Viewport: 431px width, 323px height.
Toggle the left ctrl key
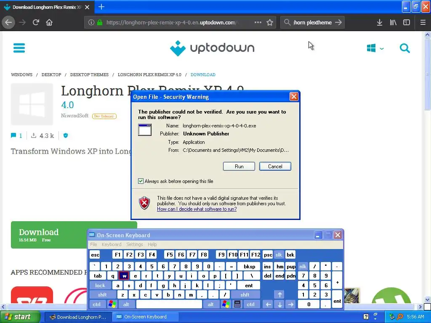pyautogui.click(x=96, y=304)
